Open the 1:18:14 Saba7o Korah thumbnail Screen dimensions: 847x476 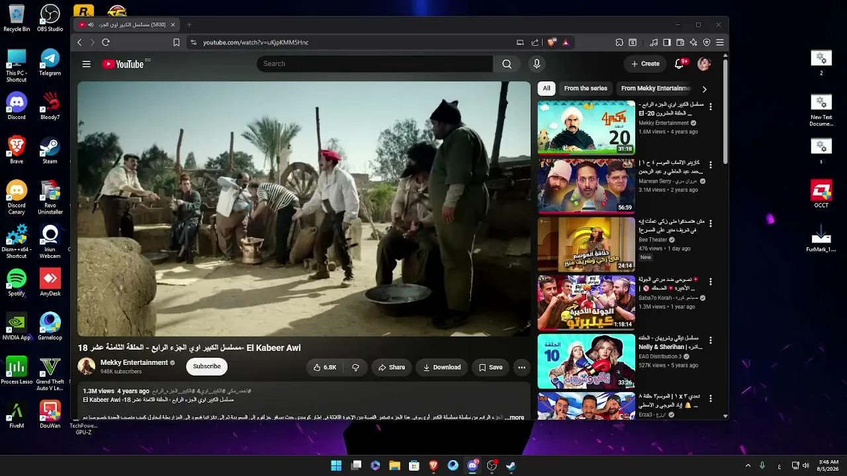tap(586, 303)
